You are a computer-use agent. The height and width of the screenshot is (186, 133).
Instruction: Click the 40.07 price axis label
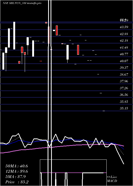pos(124,61)
